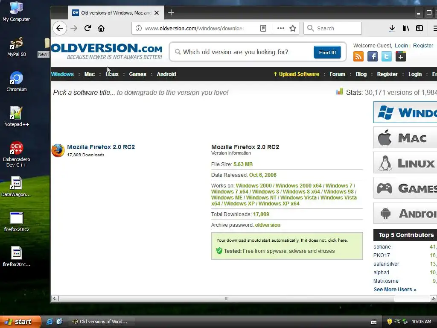Click Mac in the site navigation bar

pyautogui.click(x=90, y=74)
